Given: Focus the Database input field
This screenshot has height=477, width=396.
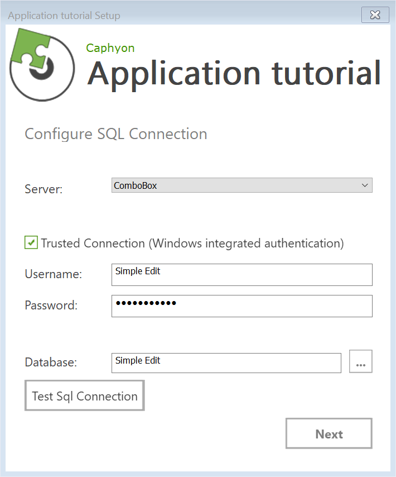Looking at the screenshot, I should click(226, 363).
